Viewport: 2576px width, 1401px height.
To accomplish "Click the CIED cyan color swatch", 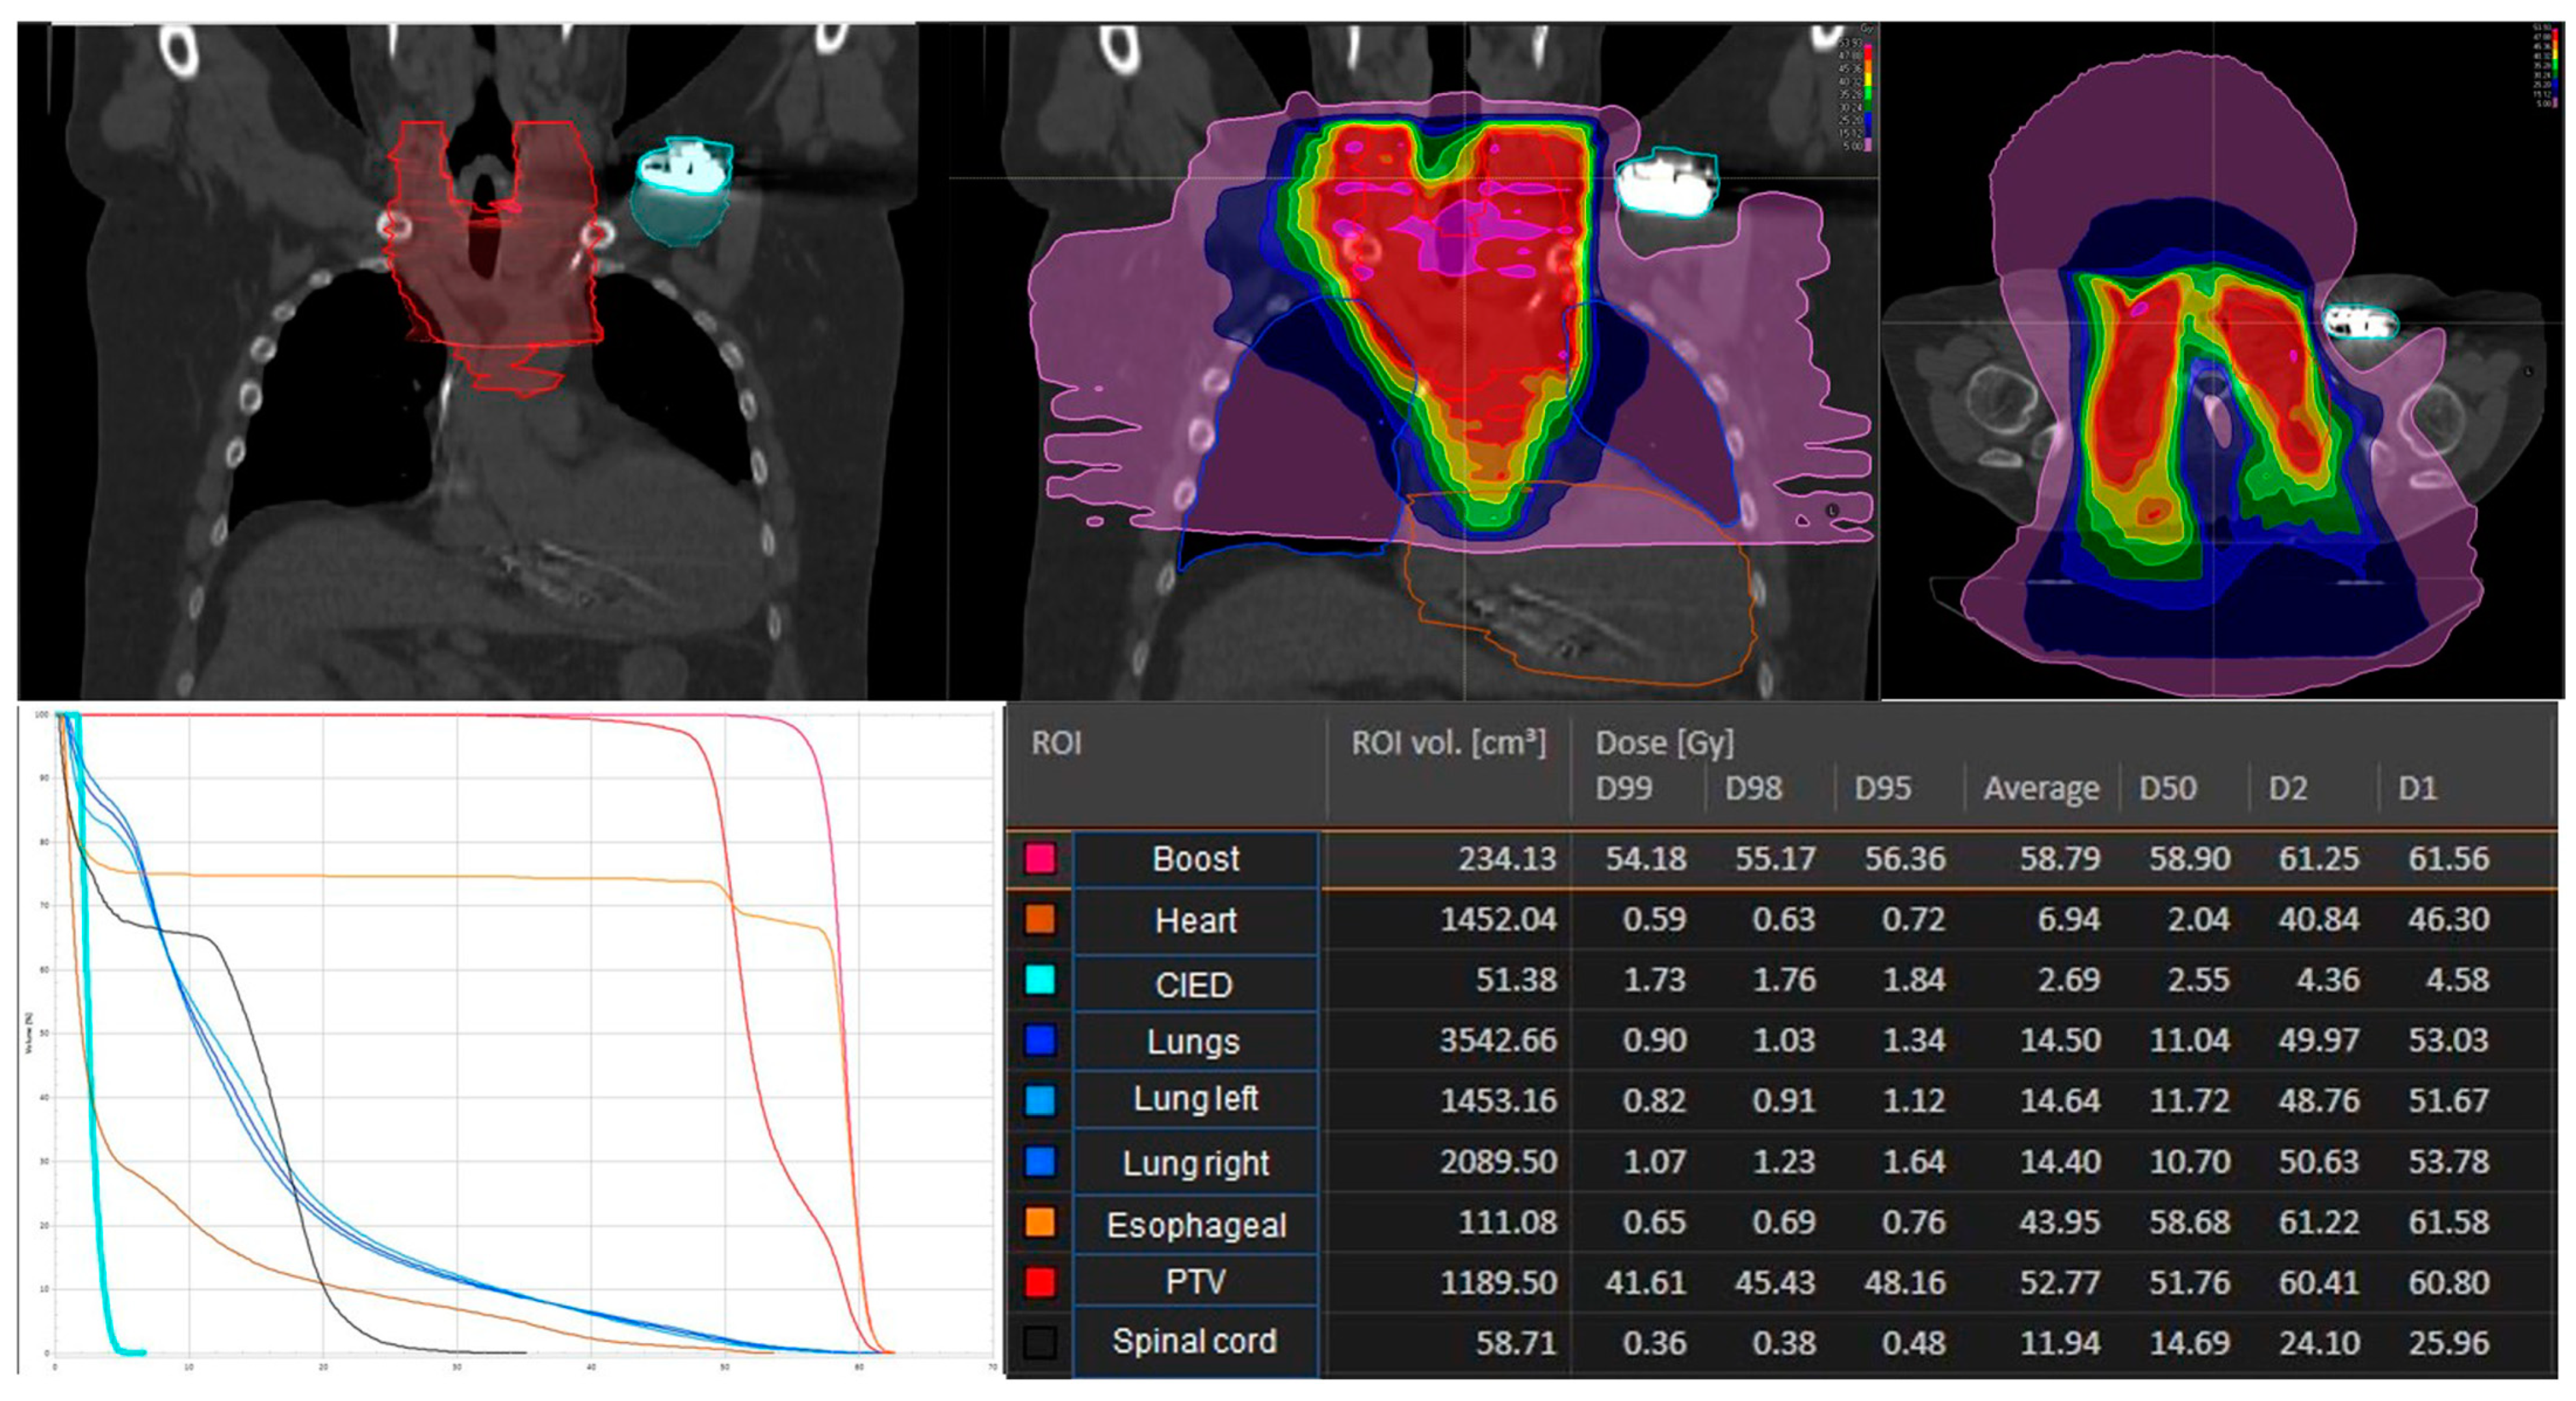I will click(x=1040, y=980).
